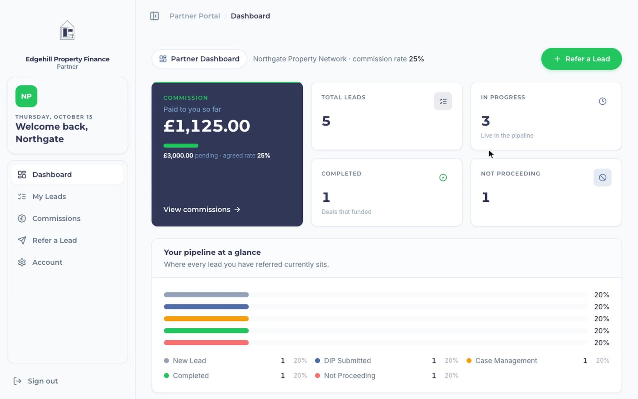Click the Edgehill Property Finance company name
This screenshot has width=638, height=399.
(x=67, y=59)
